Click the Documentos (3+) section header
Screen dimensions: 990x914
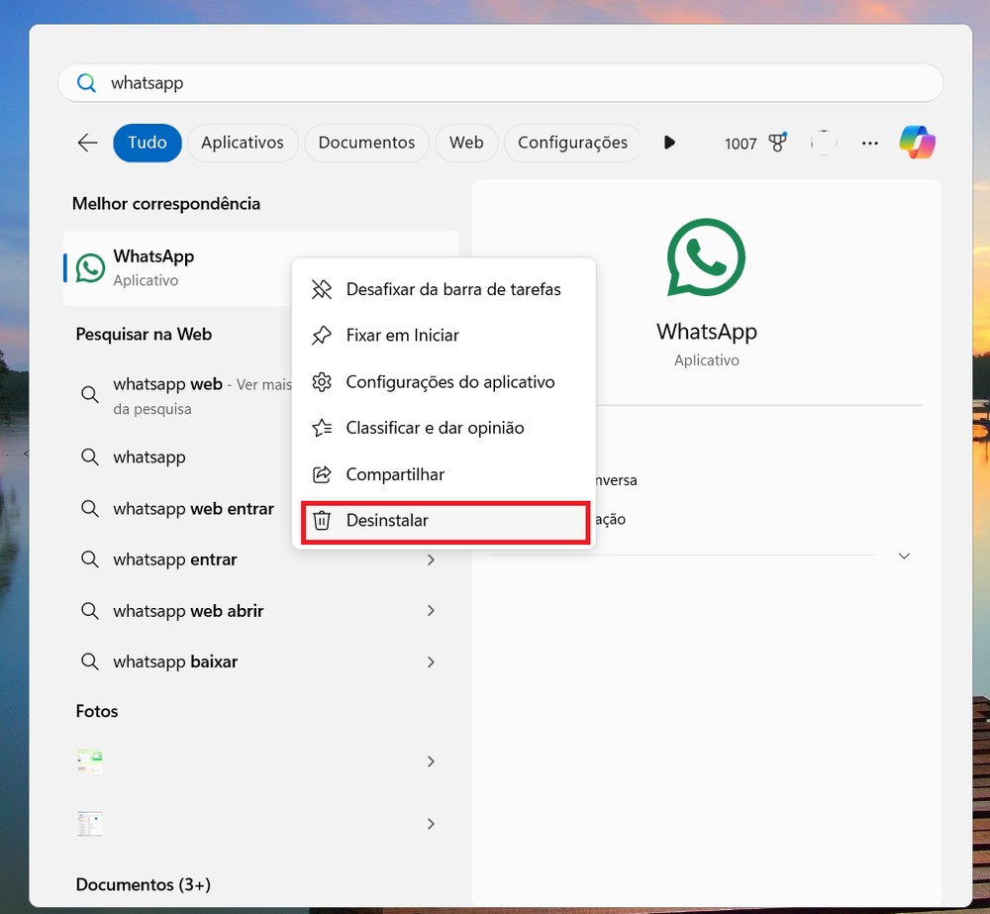[144, 884]
